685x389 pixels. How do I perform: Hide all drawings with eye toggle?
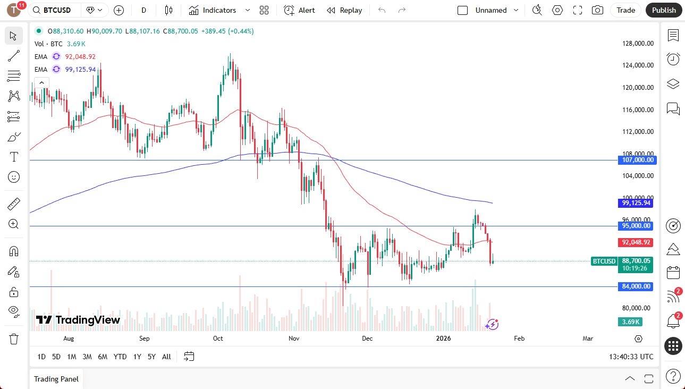coord(14,312)
